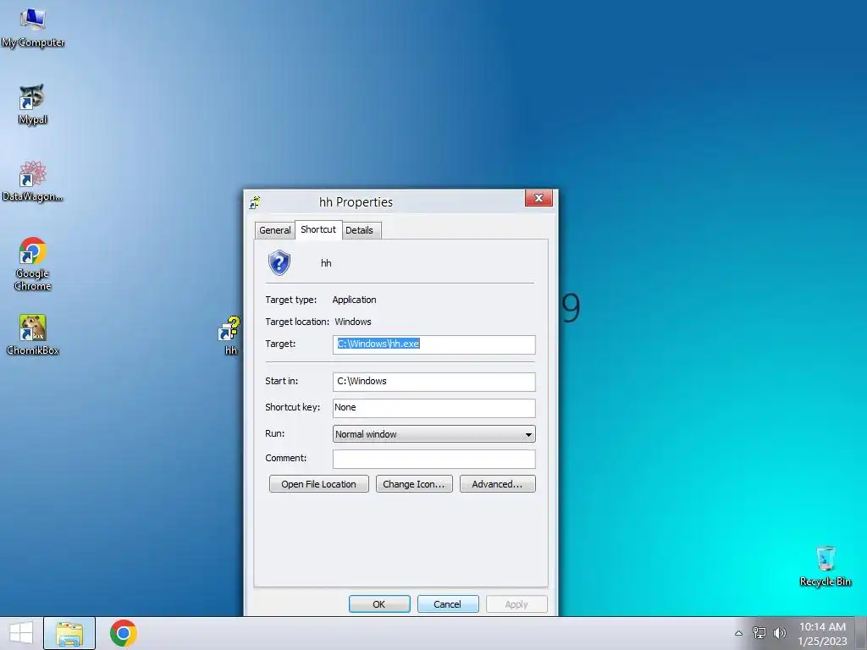The width and height of the screenshot is (867, 650).
Task: Confirm with the OK button
Action: click(379, 603)
